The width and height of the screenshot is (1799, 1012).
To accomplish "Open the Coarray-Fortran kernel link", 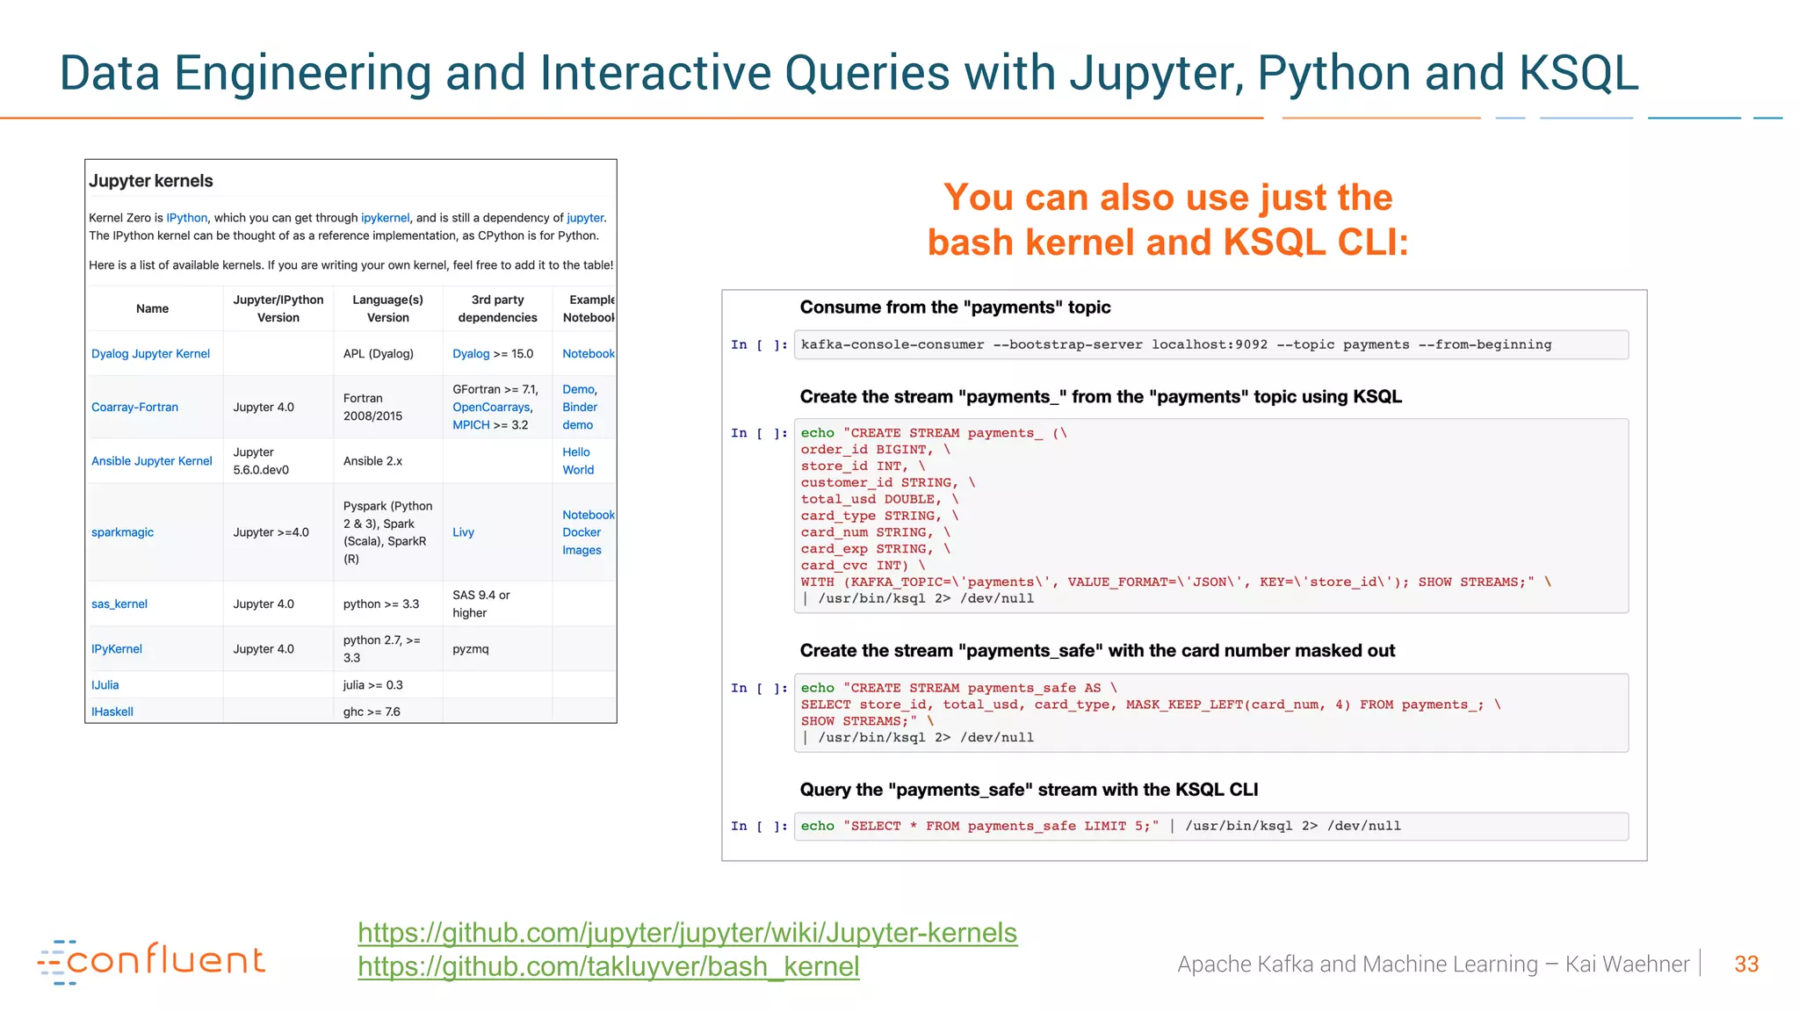I will pos(134,408).
